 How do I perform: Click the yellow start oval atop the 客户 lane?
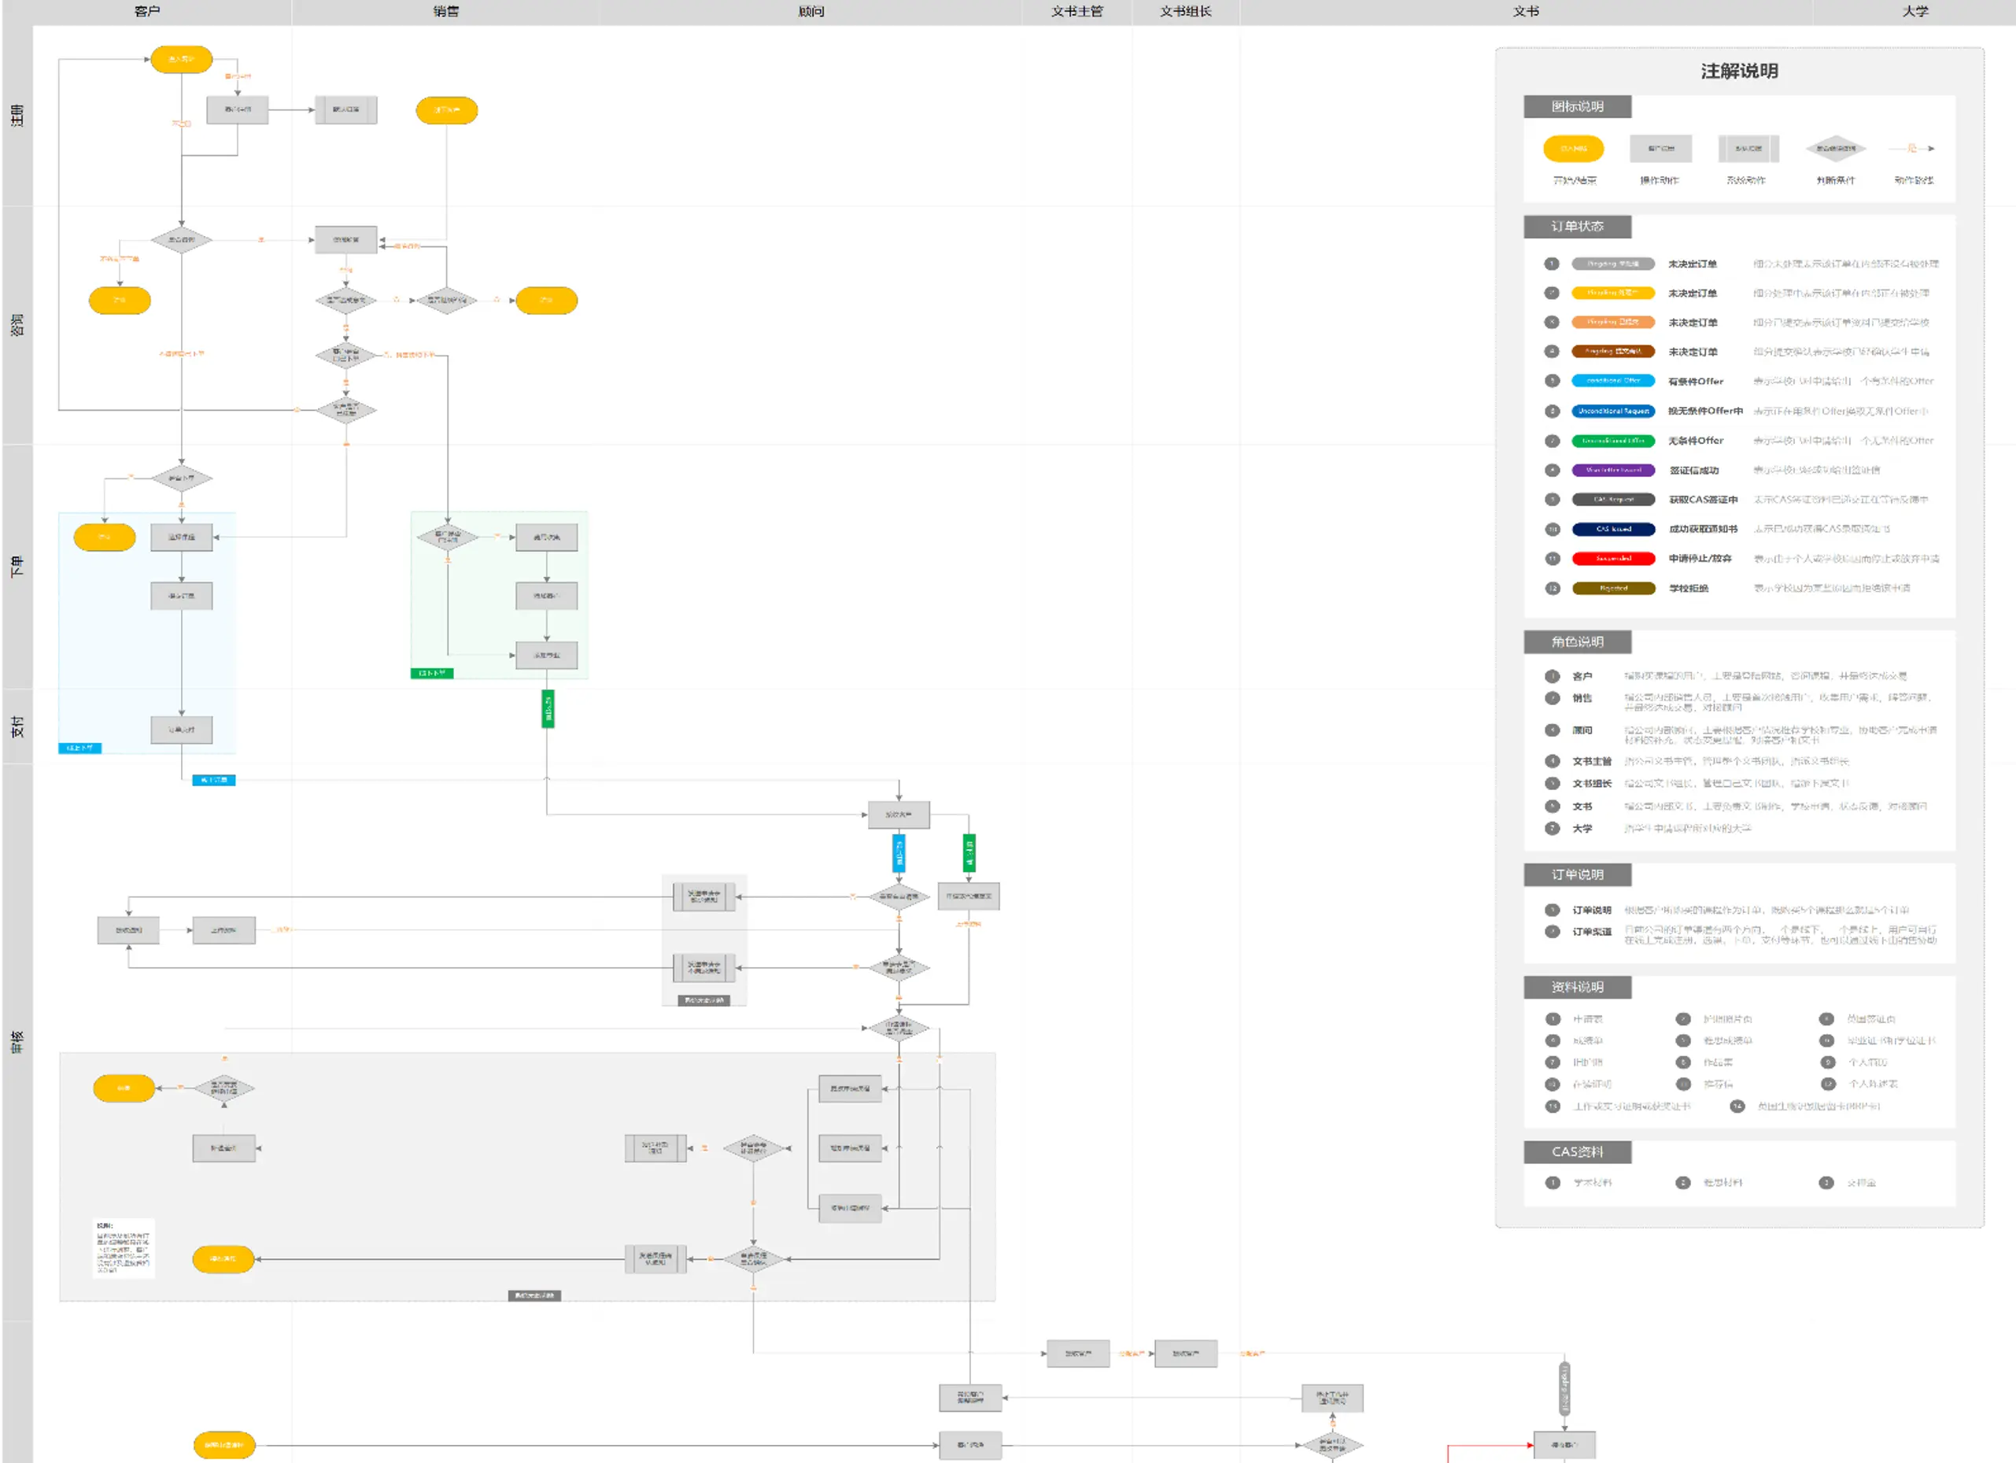[x=181, y=60]
